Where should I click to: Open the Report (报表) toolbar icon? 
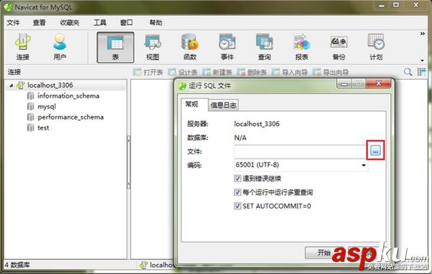tap(302, 47)
